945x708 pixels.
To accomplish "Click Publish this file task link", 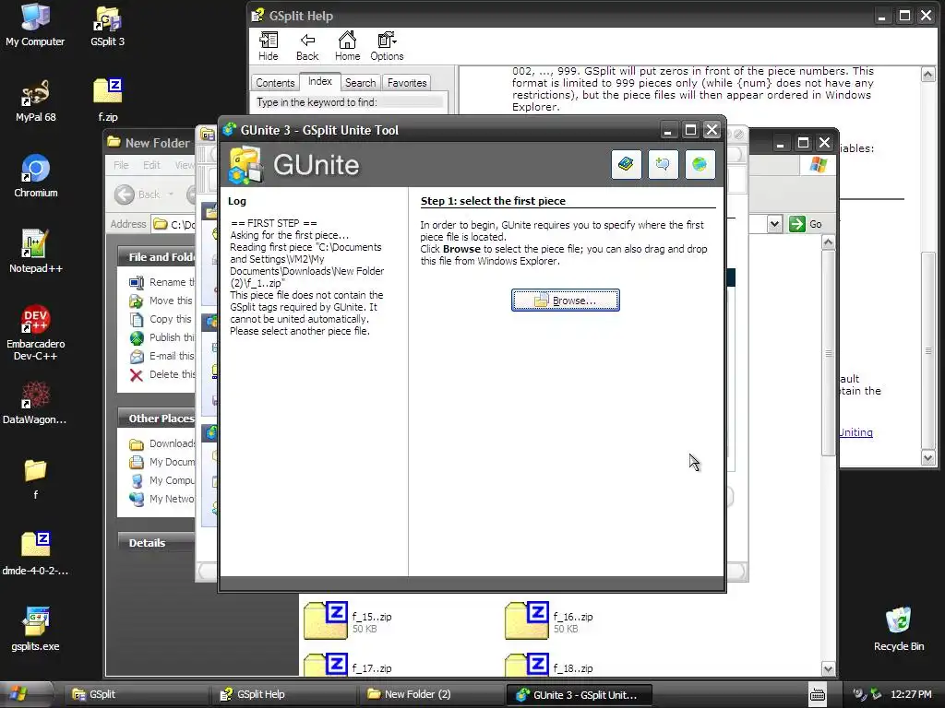I will click(172, 337).
